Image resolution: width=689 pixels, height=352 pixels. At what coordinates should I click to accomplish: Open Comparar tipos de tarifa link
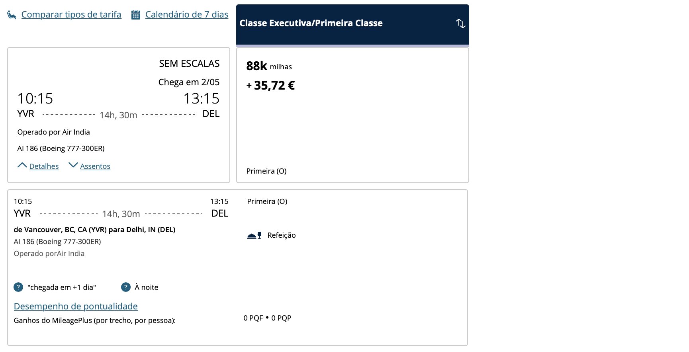tap(71, 15)
